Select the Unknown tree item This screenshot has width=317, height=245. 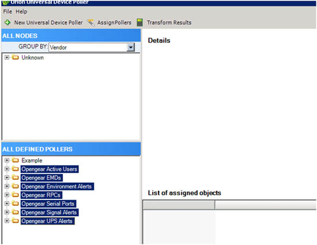pos(32,58)
